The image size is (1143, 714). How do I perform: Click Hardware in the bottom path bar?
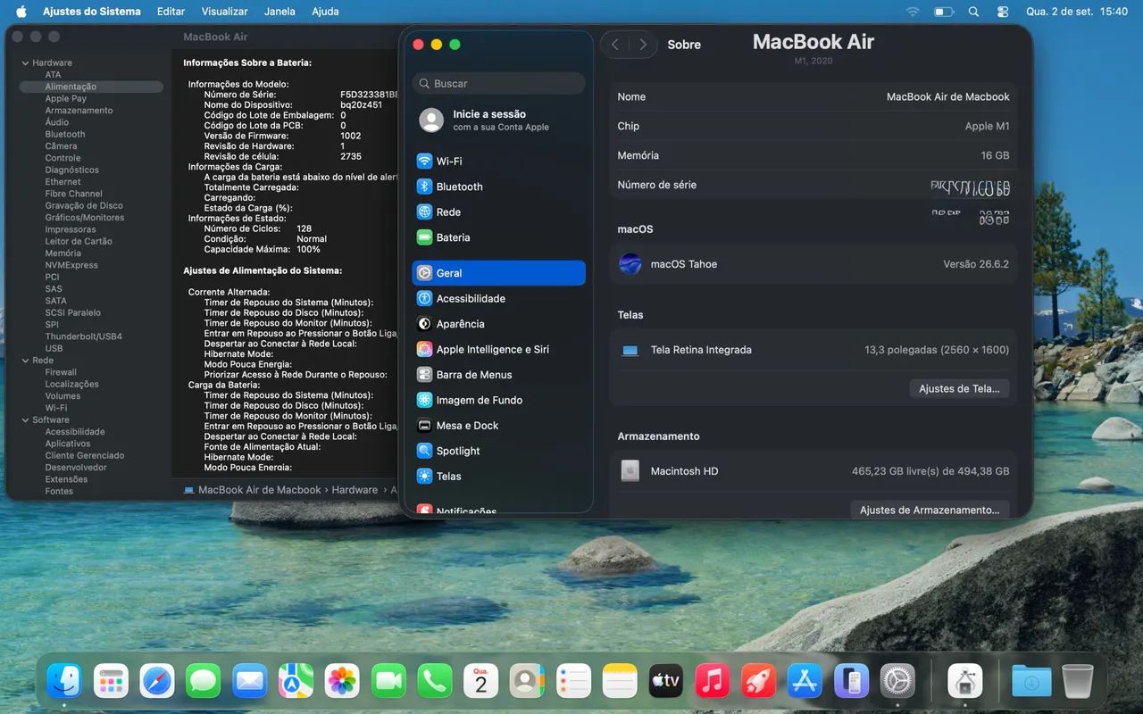(x=355, y=490)
